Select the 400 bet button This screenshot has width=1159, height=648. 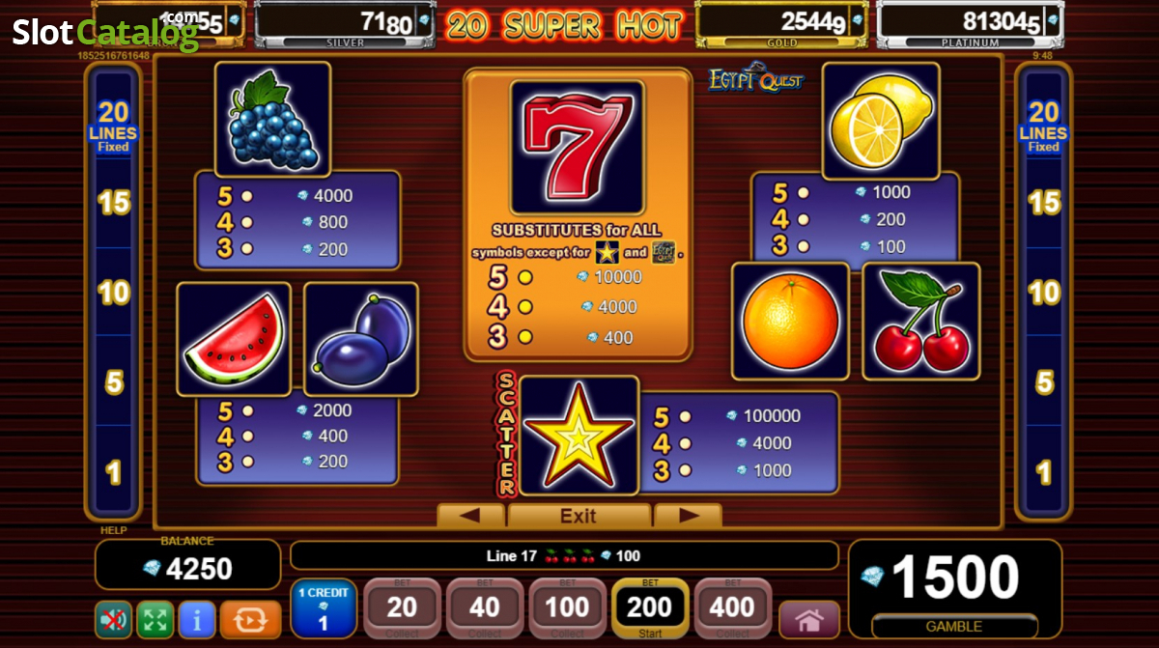tap(733, 608)
